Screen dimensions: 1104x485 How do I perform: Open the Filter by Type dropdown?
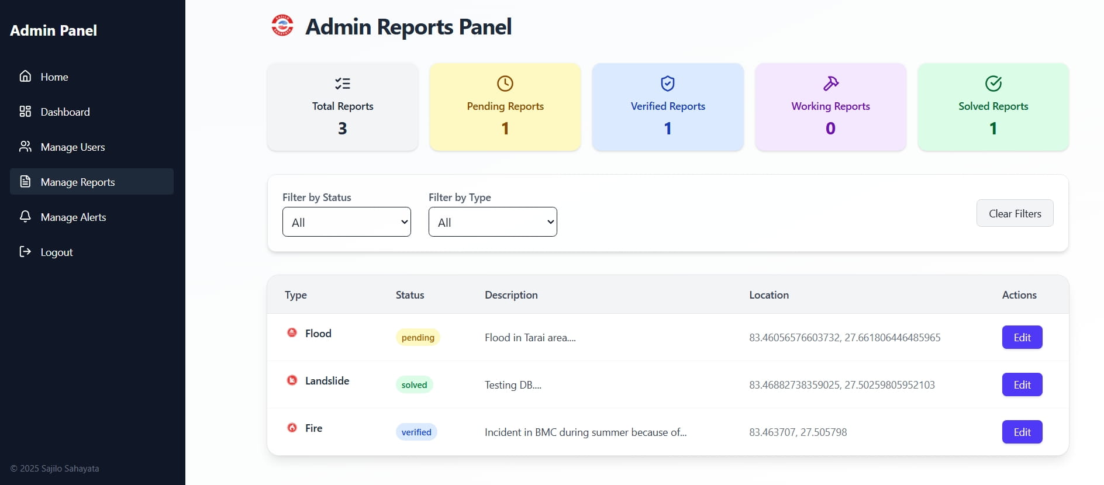pyautogui.click(x=493, y=221)
